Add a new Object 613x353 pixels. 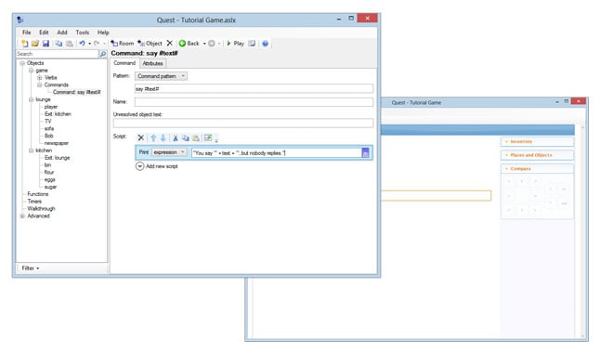(x=150, y=44)
